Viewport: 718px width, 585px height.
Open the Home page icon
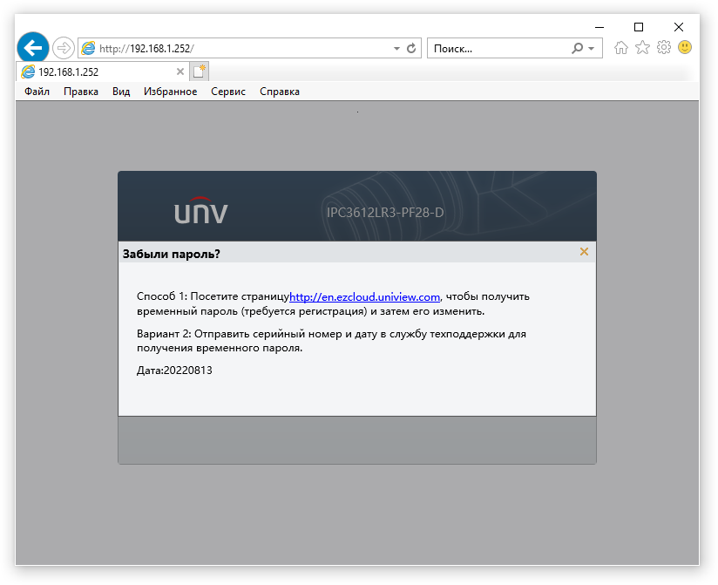pyautogui.click(x=621, y=48)
